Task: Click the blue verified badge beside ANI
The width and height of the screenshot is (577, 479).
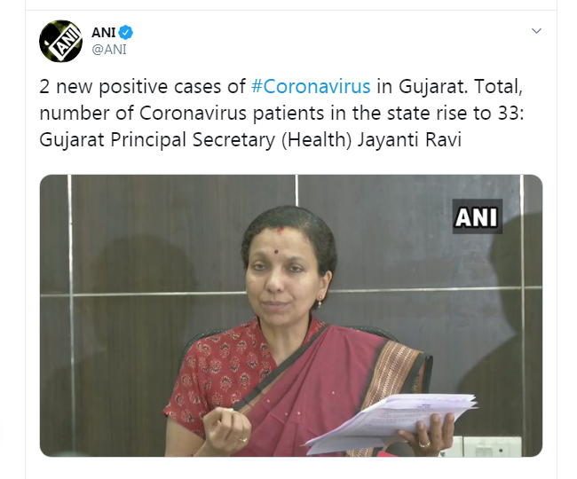Action: [x=126, y=32]
